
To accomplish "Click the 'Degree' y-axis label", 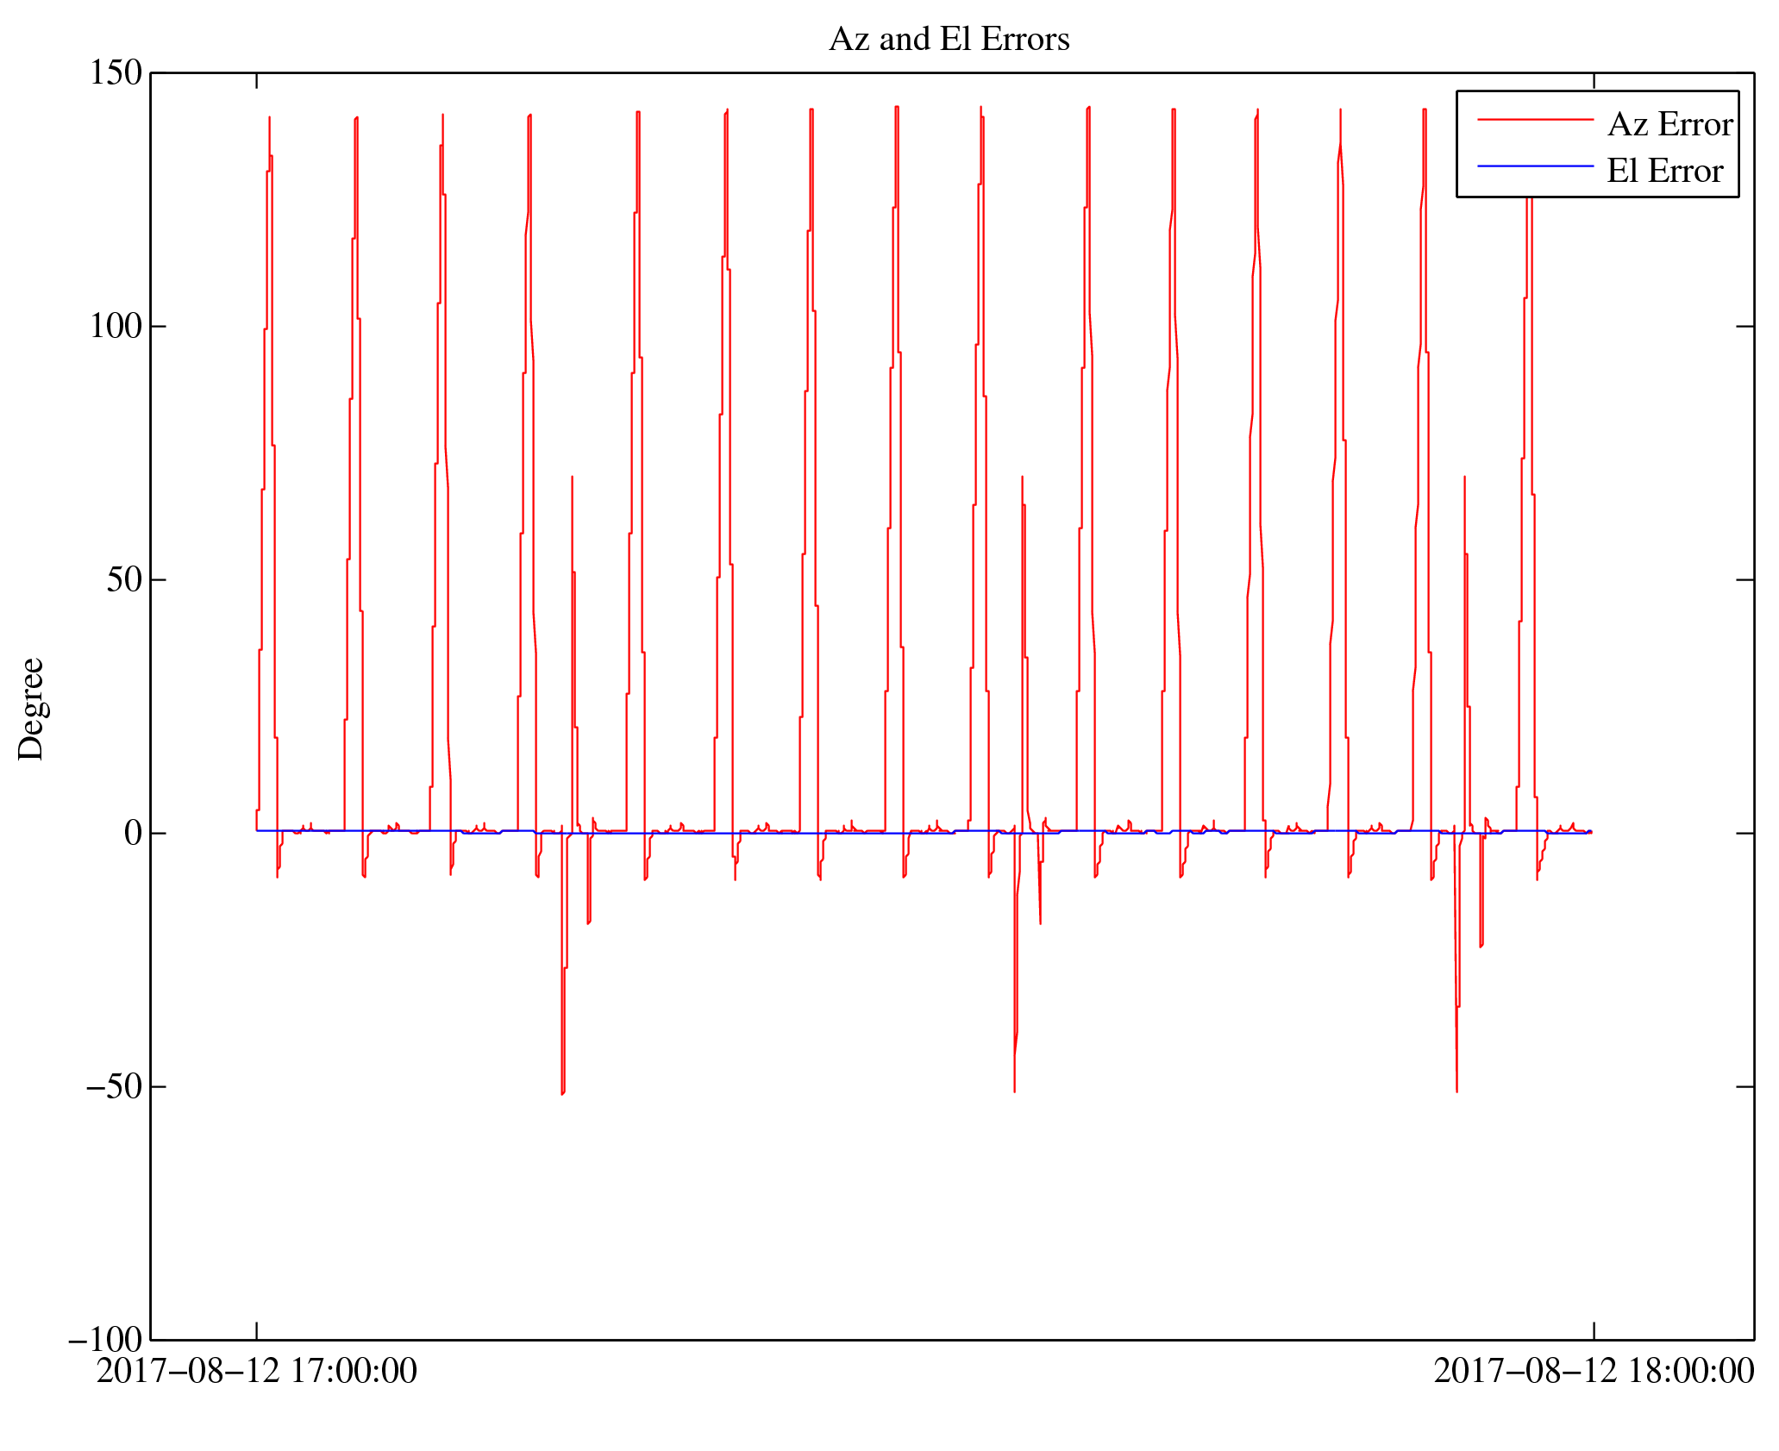I will click(x=31, y=709).
